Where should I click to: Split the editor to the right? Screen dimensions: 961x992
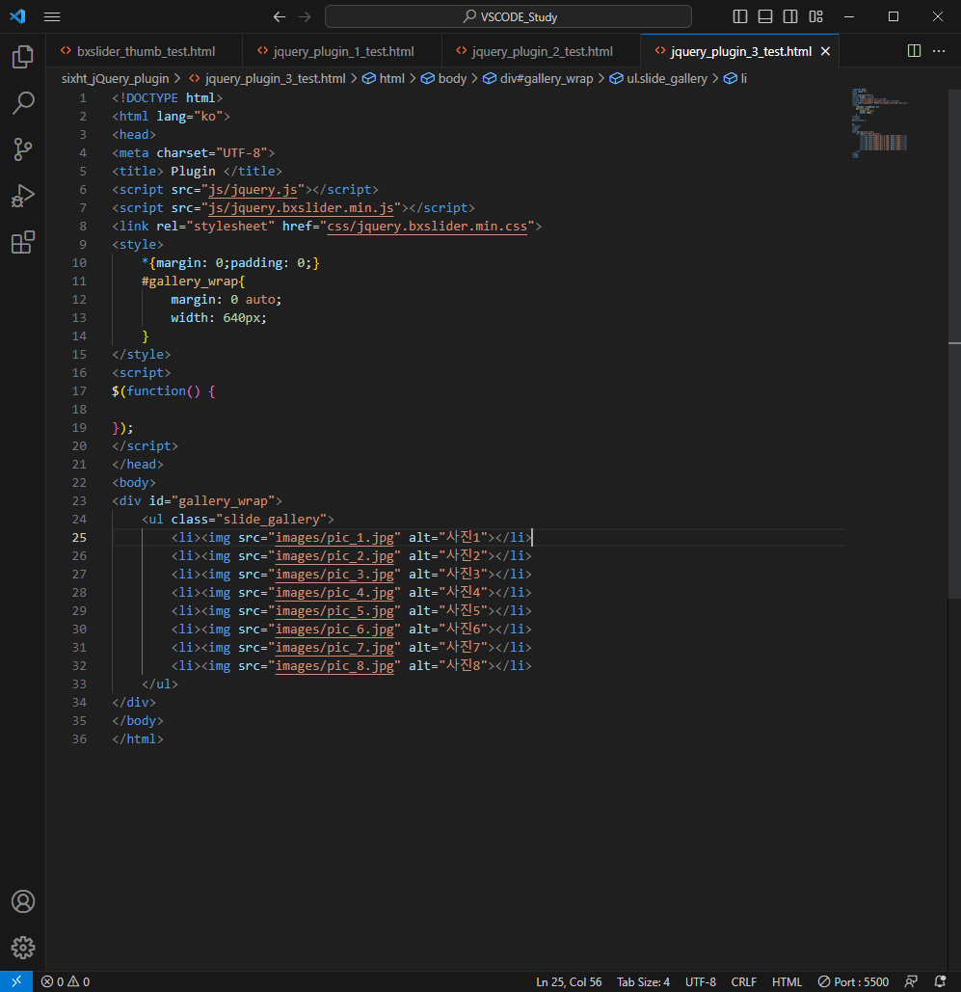(x=914, y=50)
